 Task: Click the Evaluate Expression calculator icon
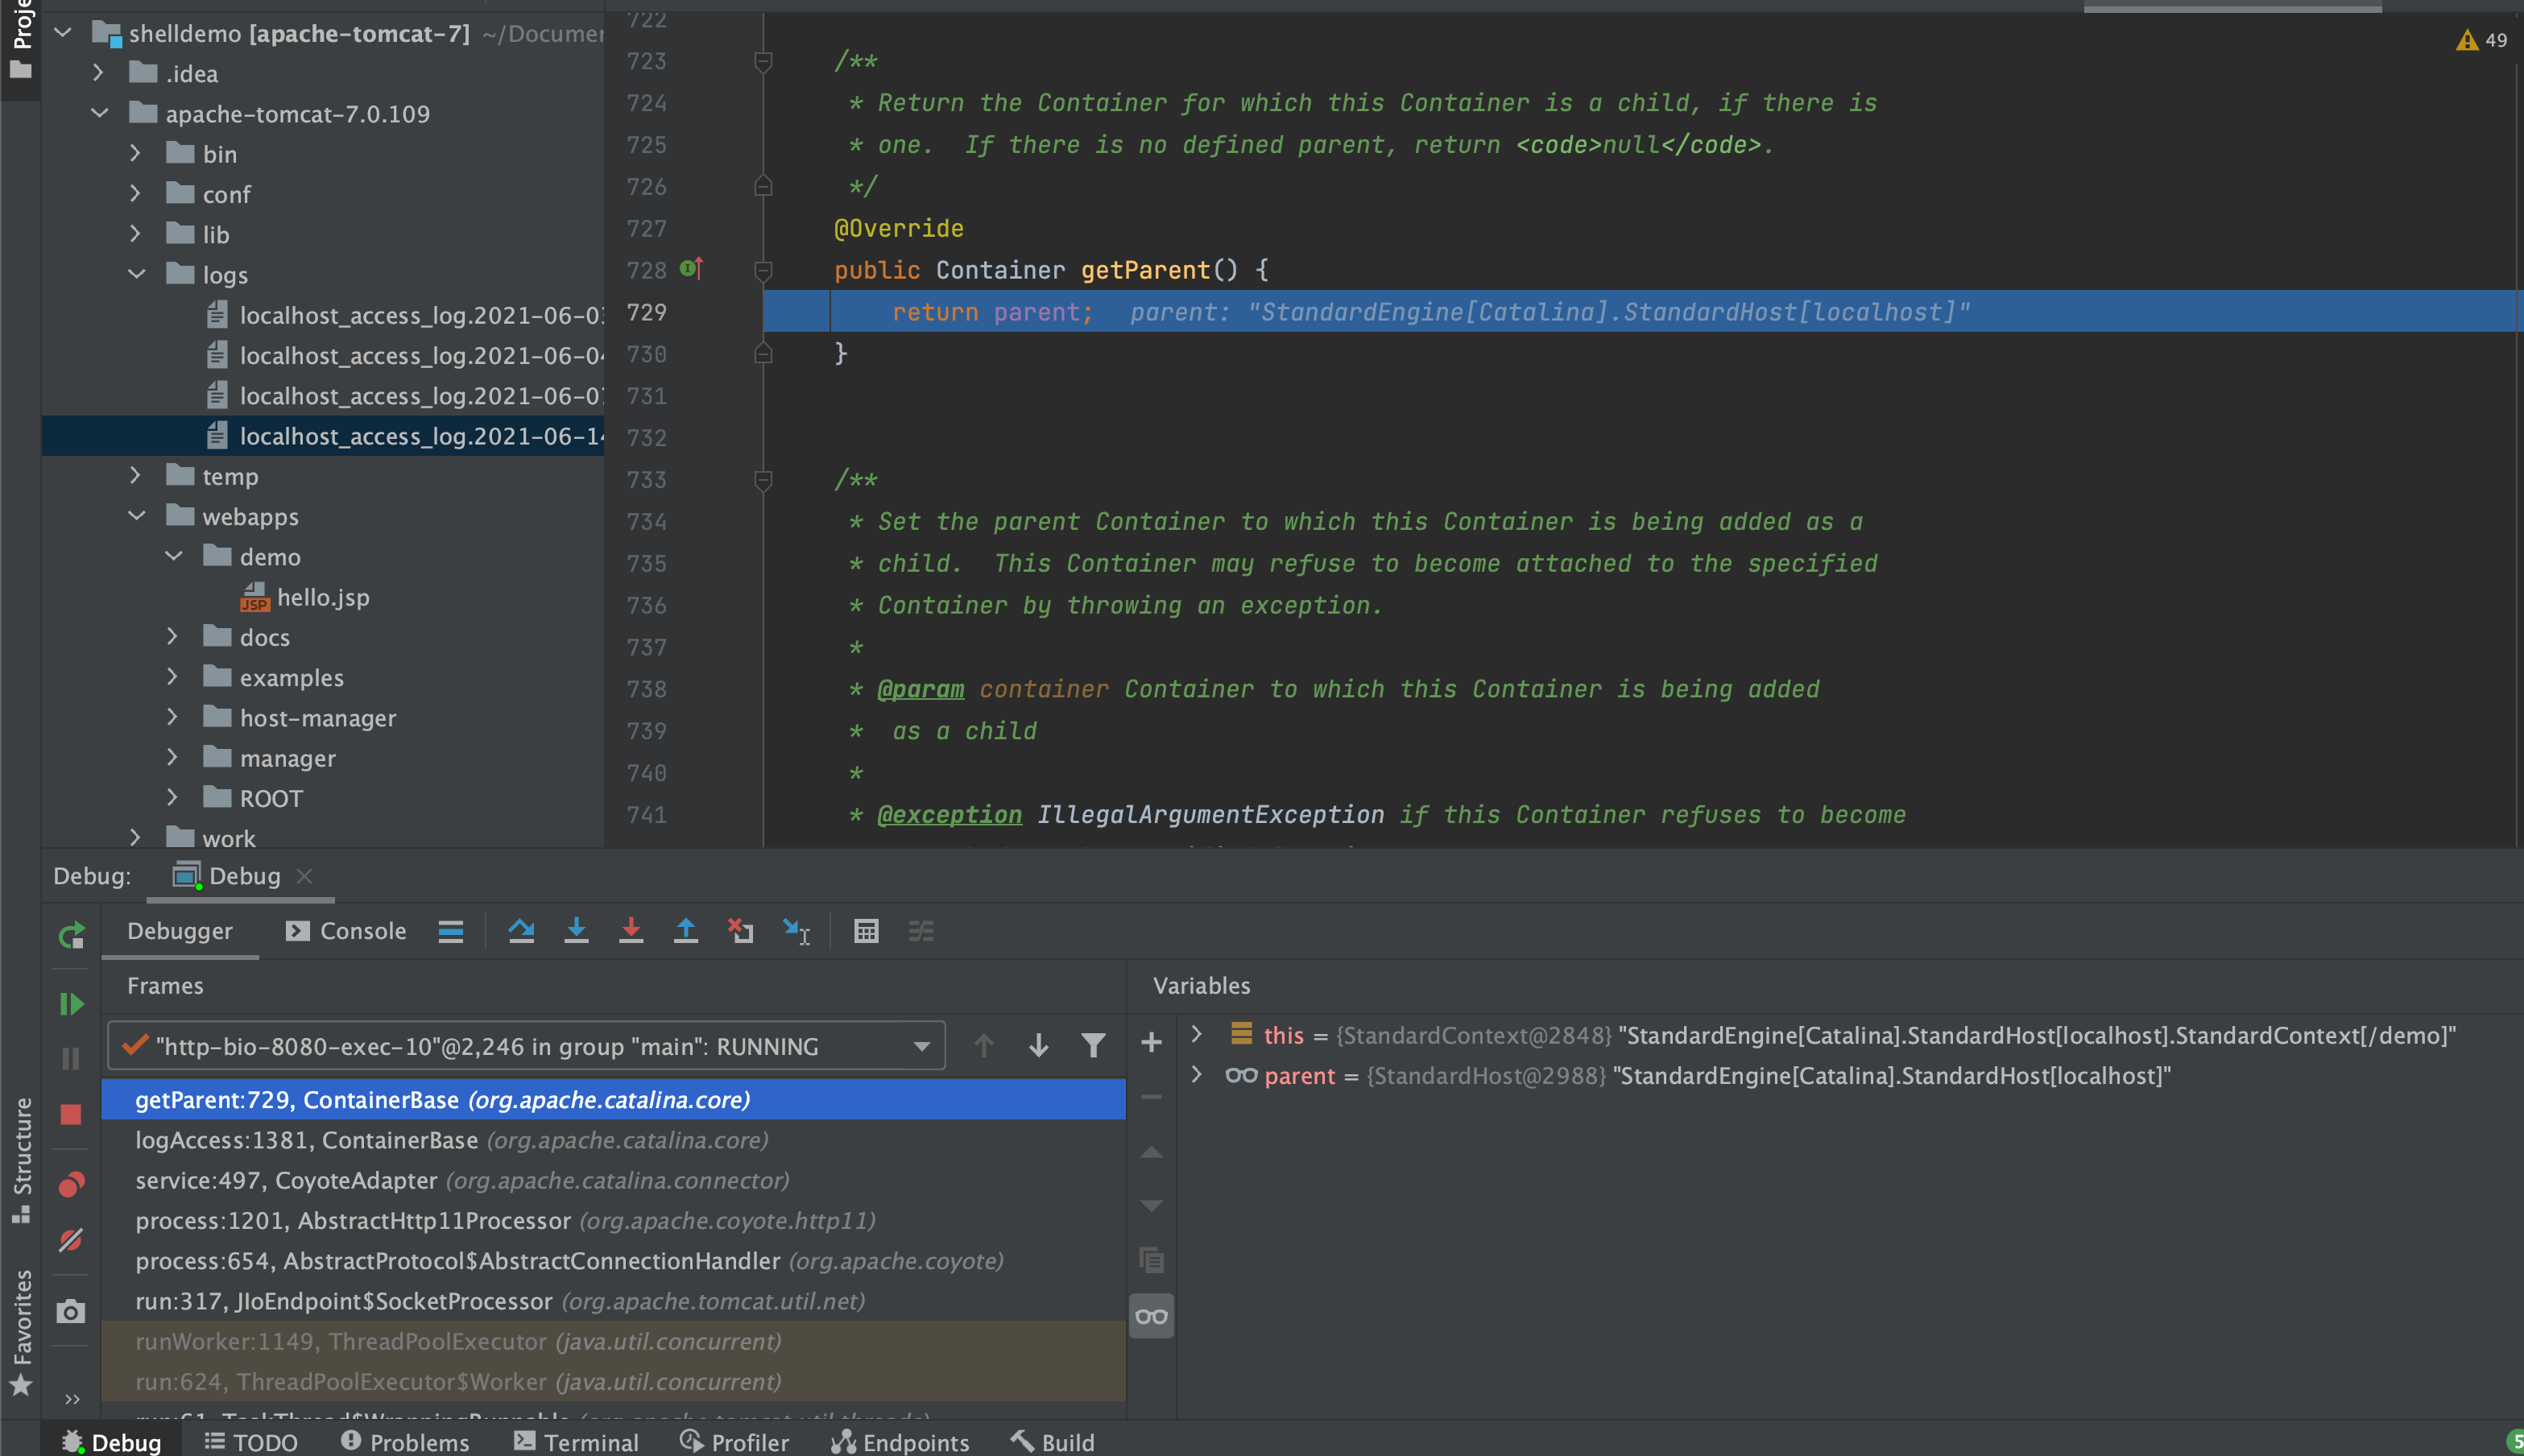pos(866,931)
